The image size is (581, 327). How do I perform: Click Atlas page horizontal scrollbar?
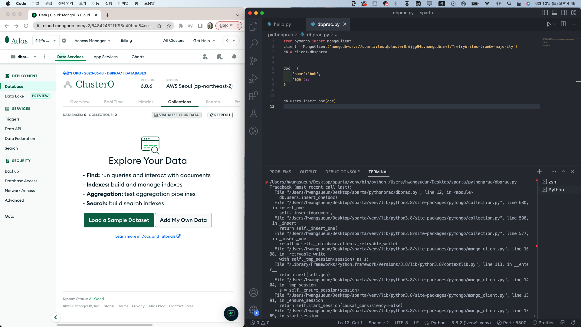[x=104, y=325]
